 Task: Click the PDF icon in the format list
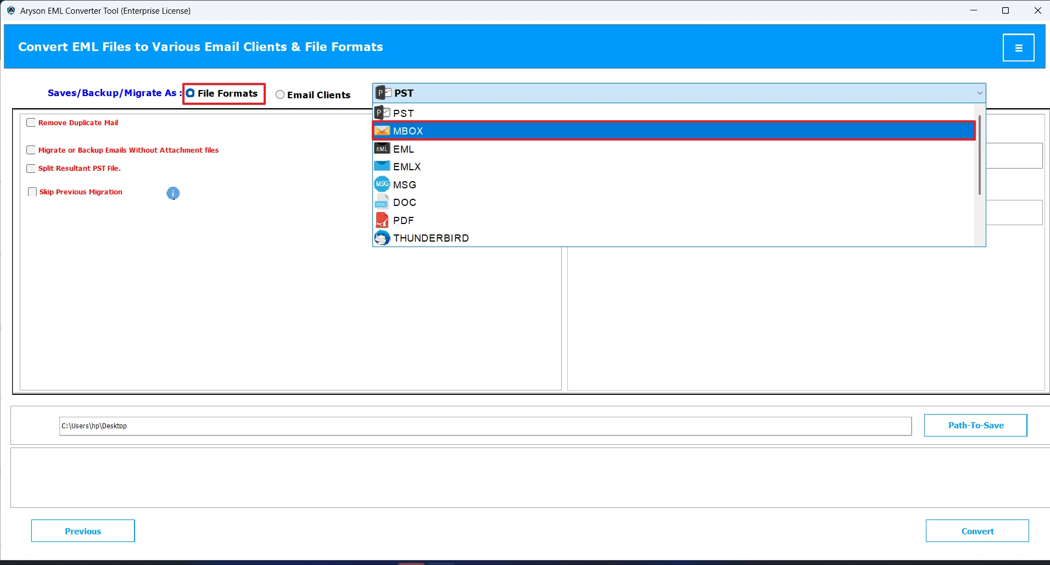click(382, 220)
